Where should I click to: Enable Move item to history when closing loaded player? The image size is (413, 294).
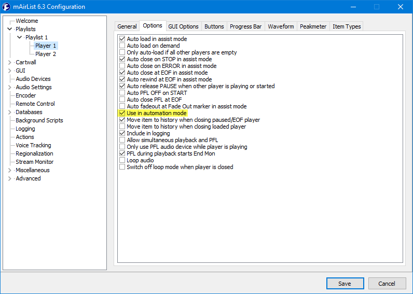coord(122,127)
